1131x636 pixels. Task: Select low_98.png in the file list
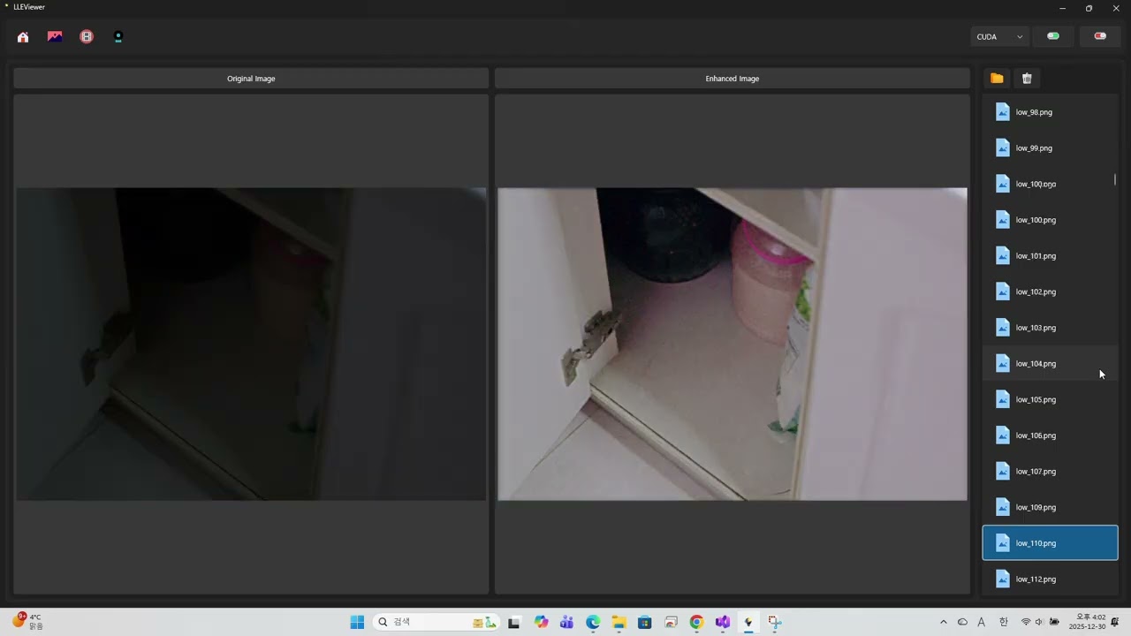coord(1050,112)
